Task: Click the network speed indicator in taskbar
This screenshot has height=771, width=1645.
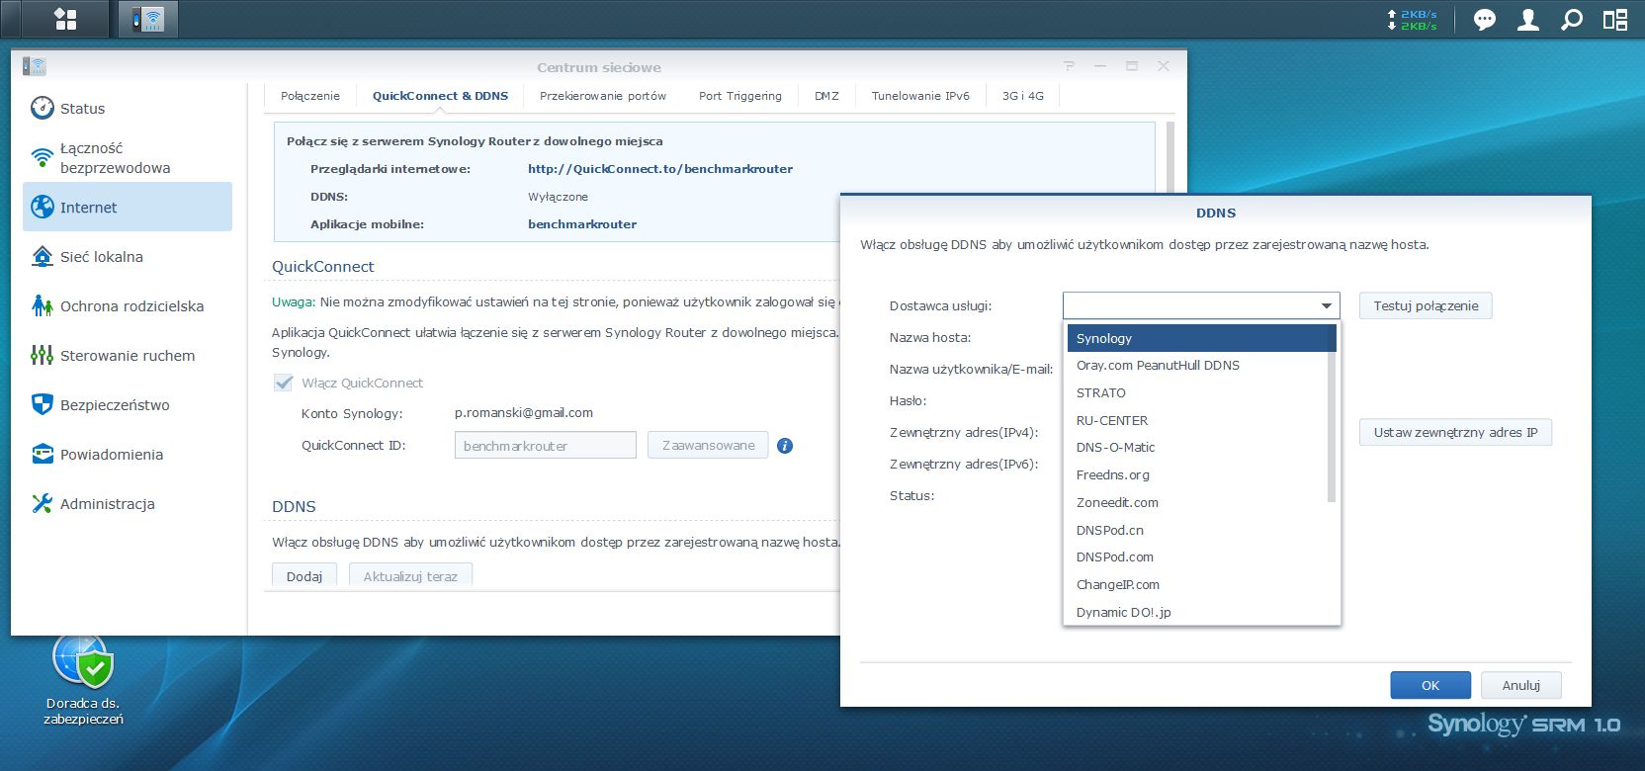Action: (1412, 20)
